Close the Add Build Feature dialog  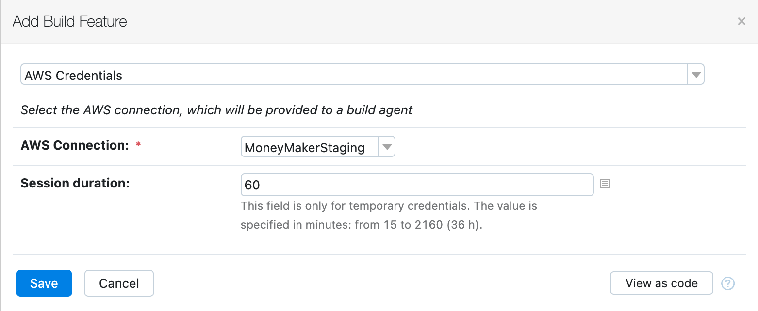tap(741, 21)
